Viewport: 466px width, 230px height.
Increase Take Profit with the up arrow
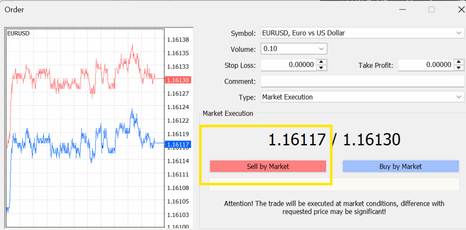(459, 62)
